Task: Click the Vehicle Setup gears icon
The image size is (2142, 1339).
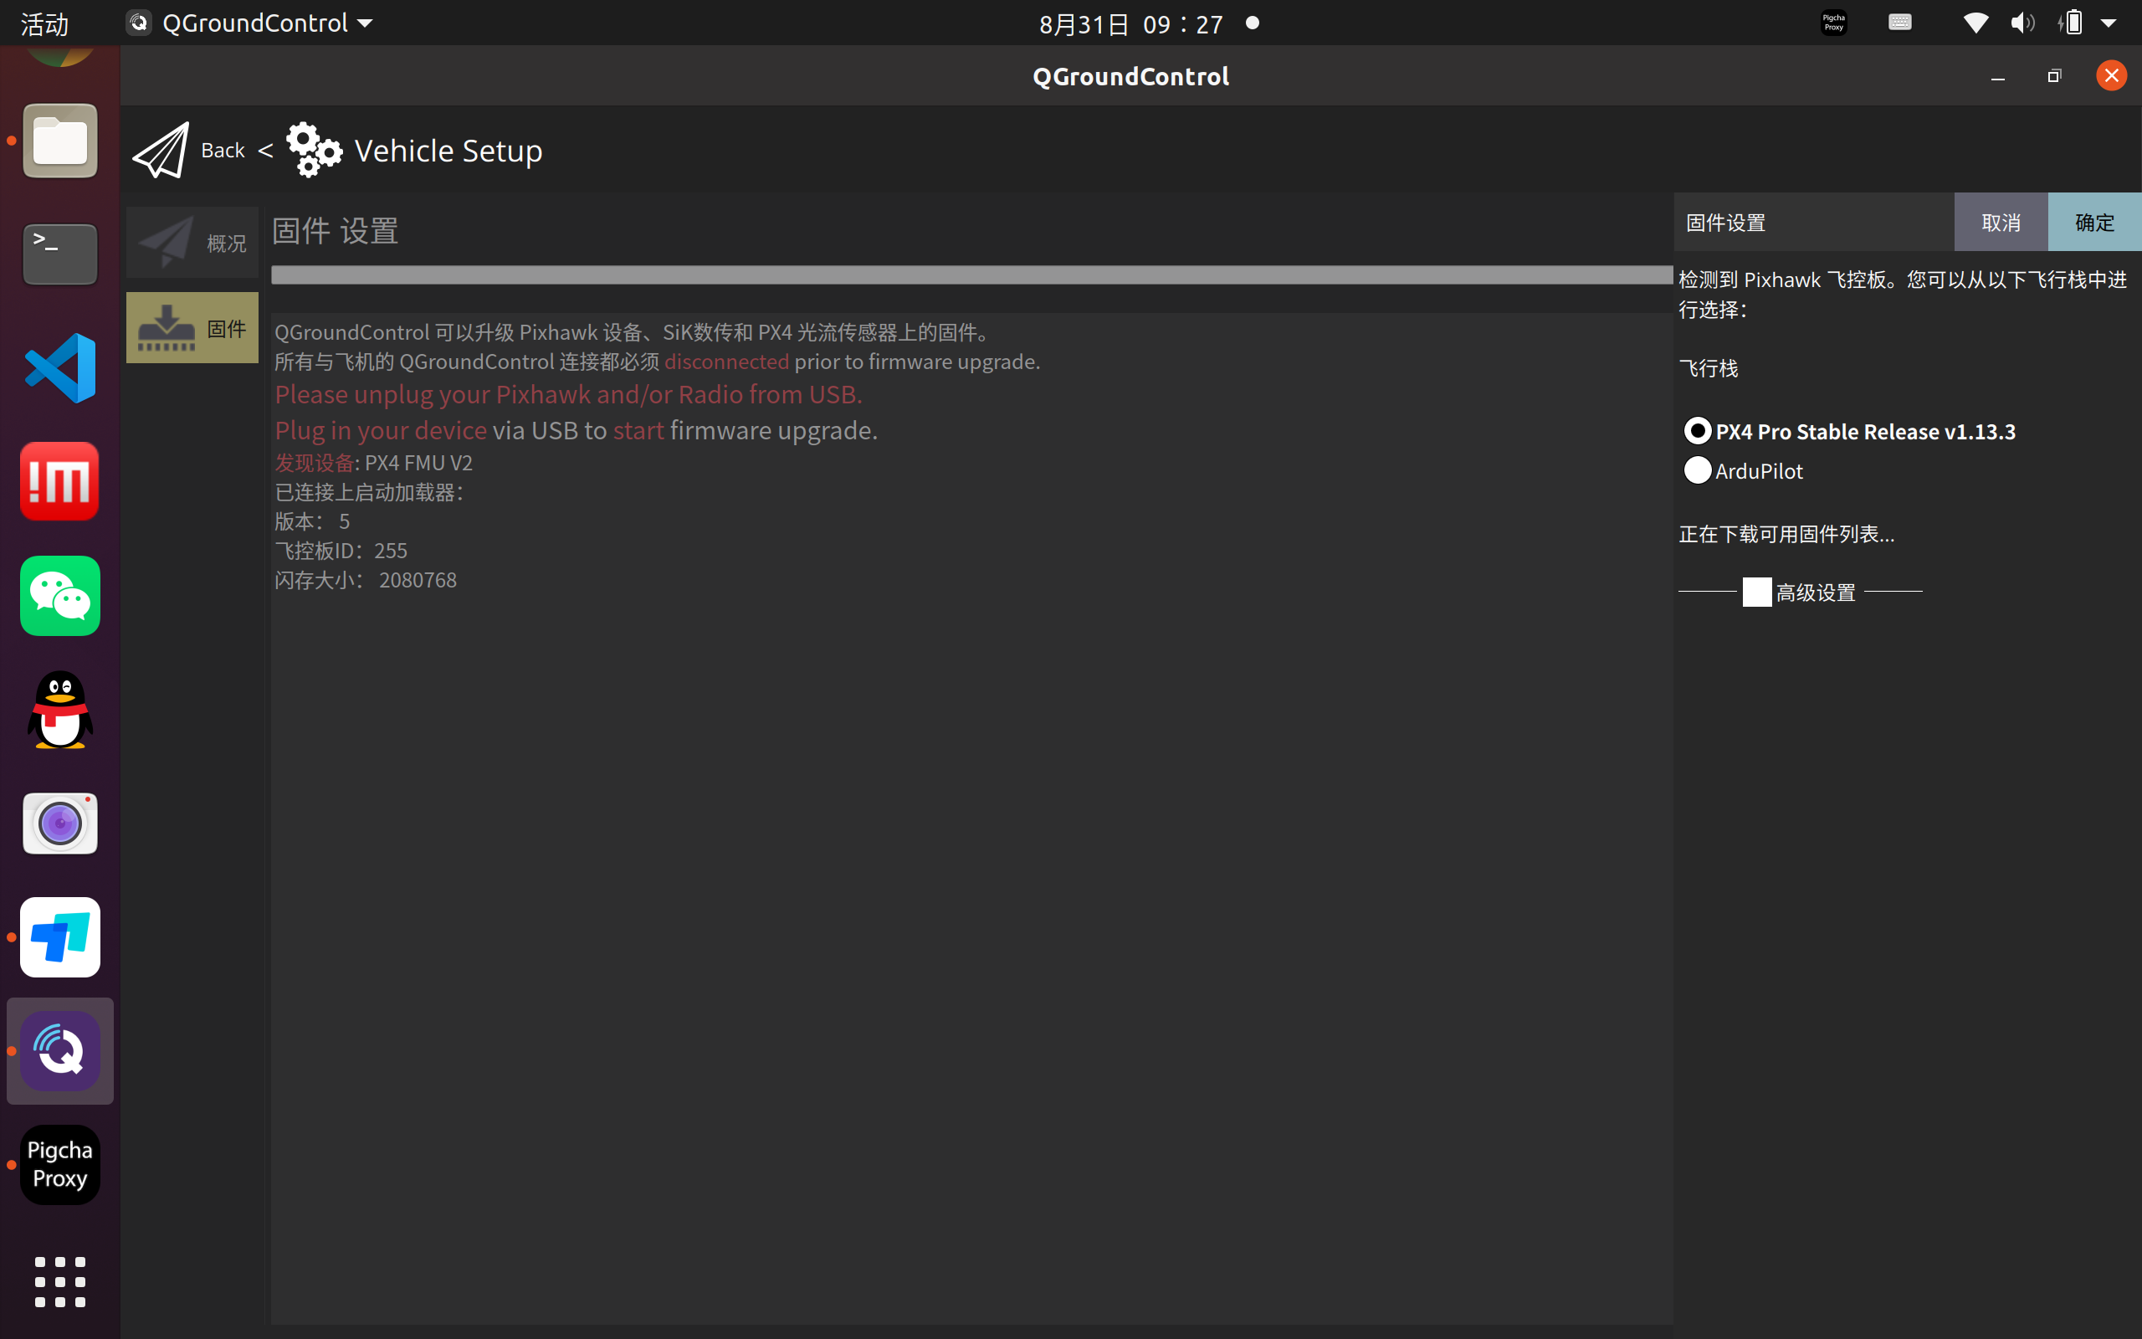Action: pyautogui.click(x=313, y=151)
